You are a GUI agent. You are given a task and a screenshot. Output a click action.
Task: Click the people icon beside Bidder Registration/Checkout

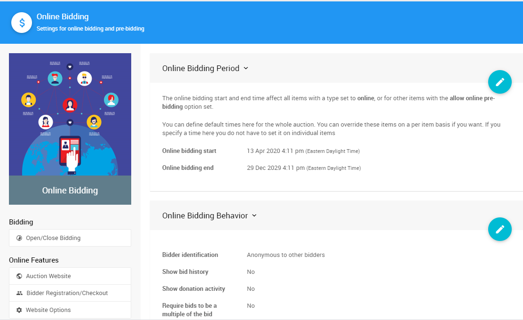(x=19, y=293)
